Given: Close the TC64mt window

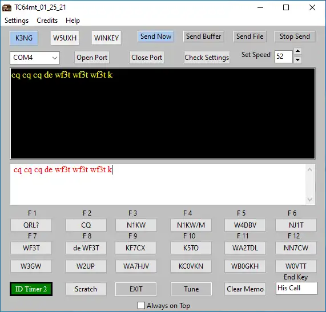Looking at the screenshot, I should pos(312,7).
